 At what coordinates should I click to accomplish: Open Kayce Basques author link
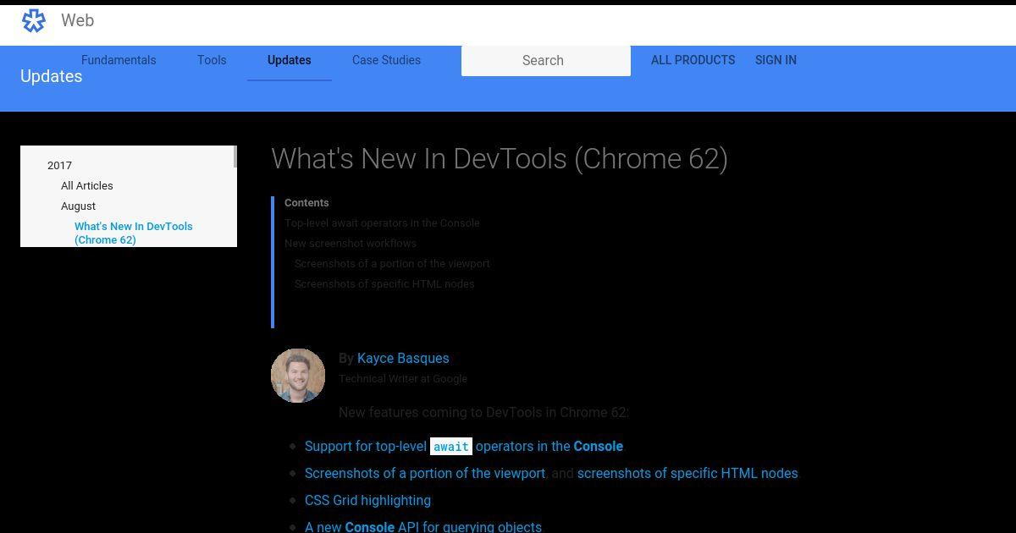[x=403, y=358]
